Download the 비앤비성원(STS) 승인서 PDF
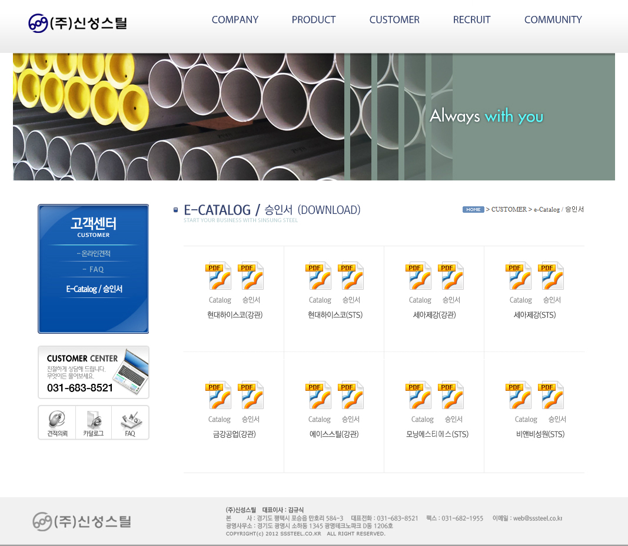Viewport: 628px width, 546px height. point(551,396)
